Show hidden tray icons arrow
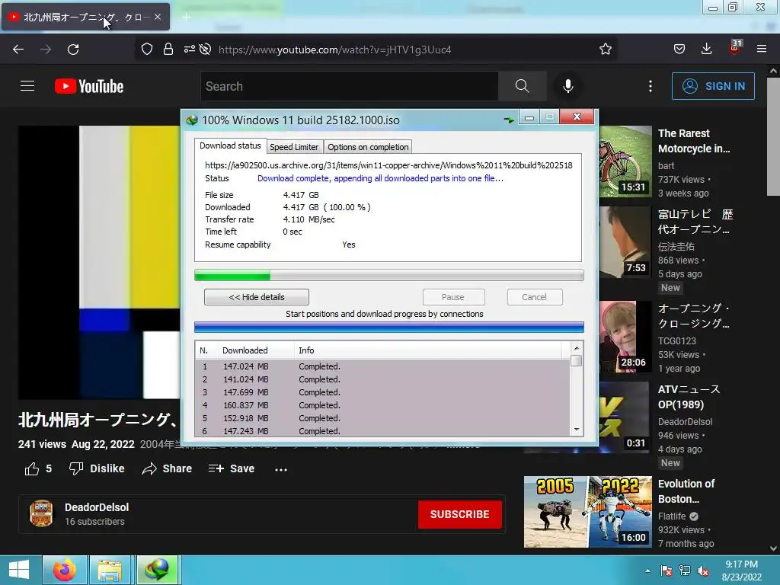780x585 pixels. click(x=647, y=571)
